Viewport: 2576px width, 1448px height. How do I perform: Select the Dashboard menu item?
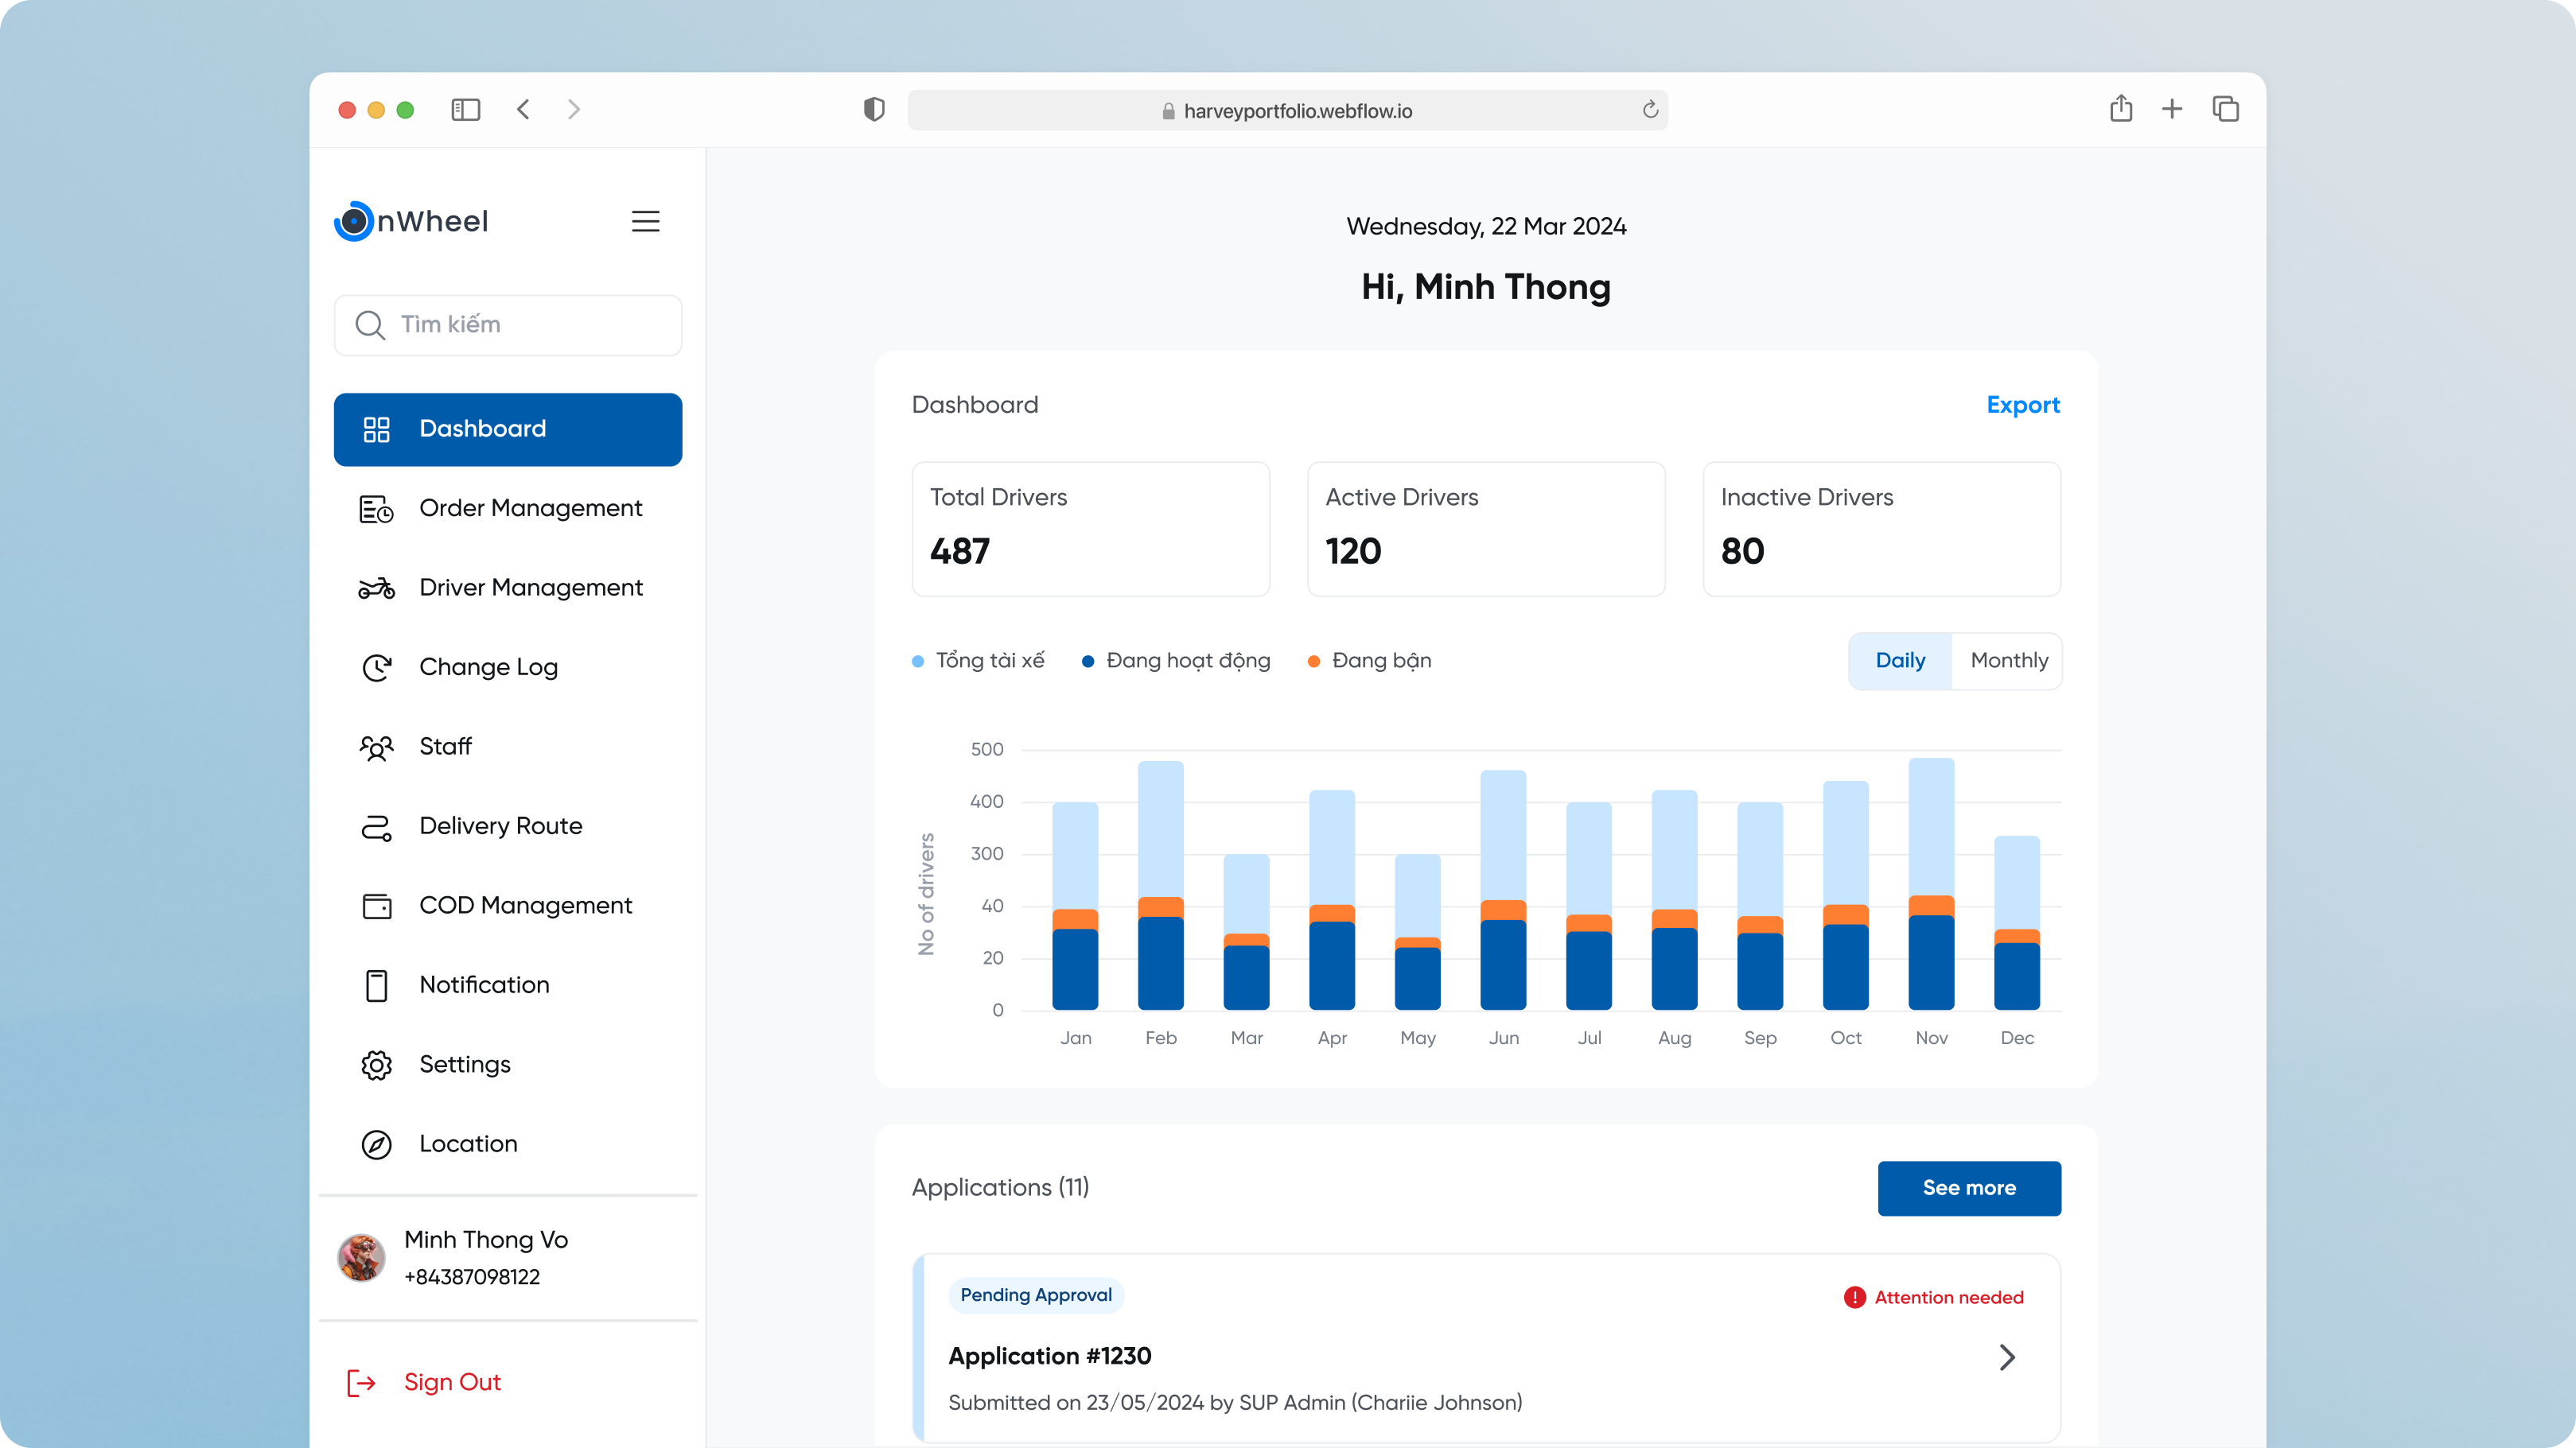point(507,429)
